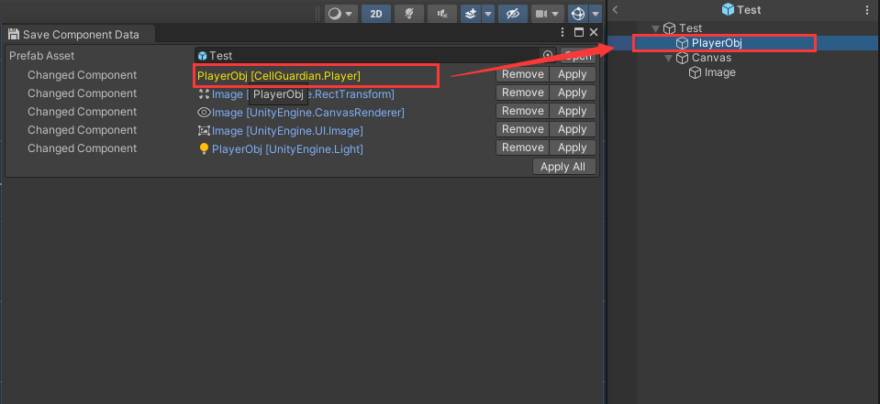Screen dimensions: 880x404
Task: Open the Gizmos dropdown arrow
Action: (x=596, y=14)
